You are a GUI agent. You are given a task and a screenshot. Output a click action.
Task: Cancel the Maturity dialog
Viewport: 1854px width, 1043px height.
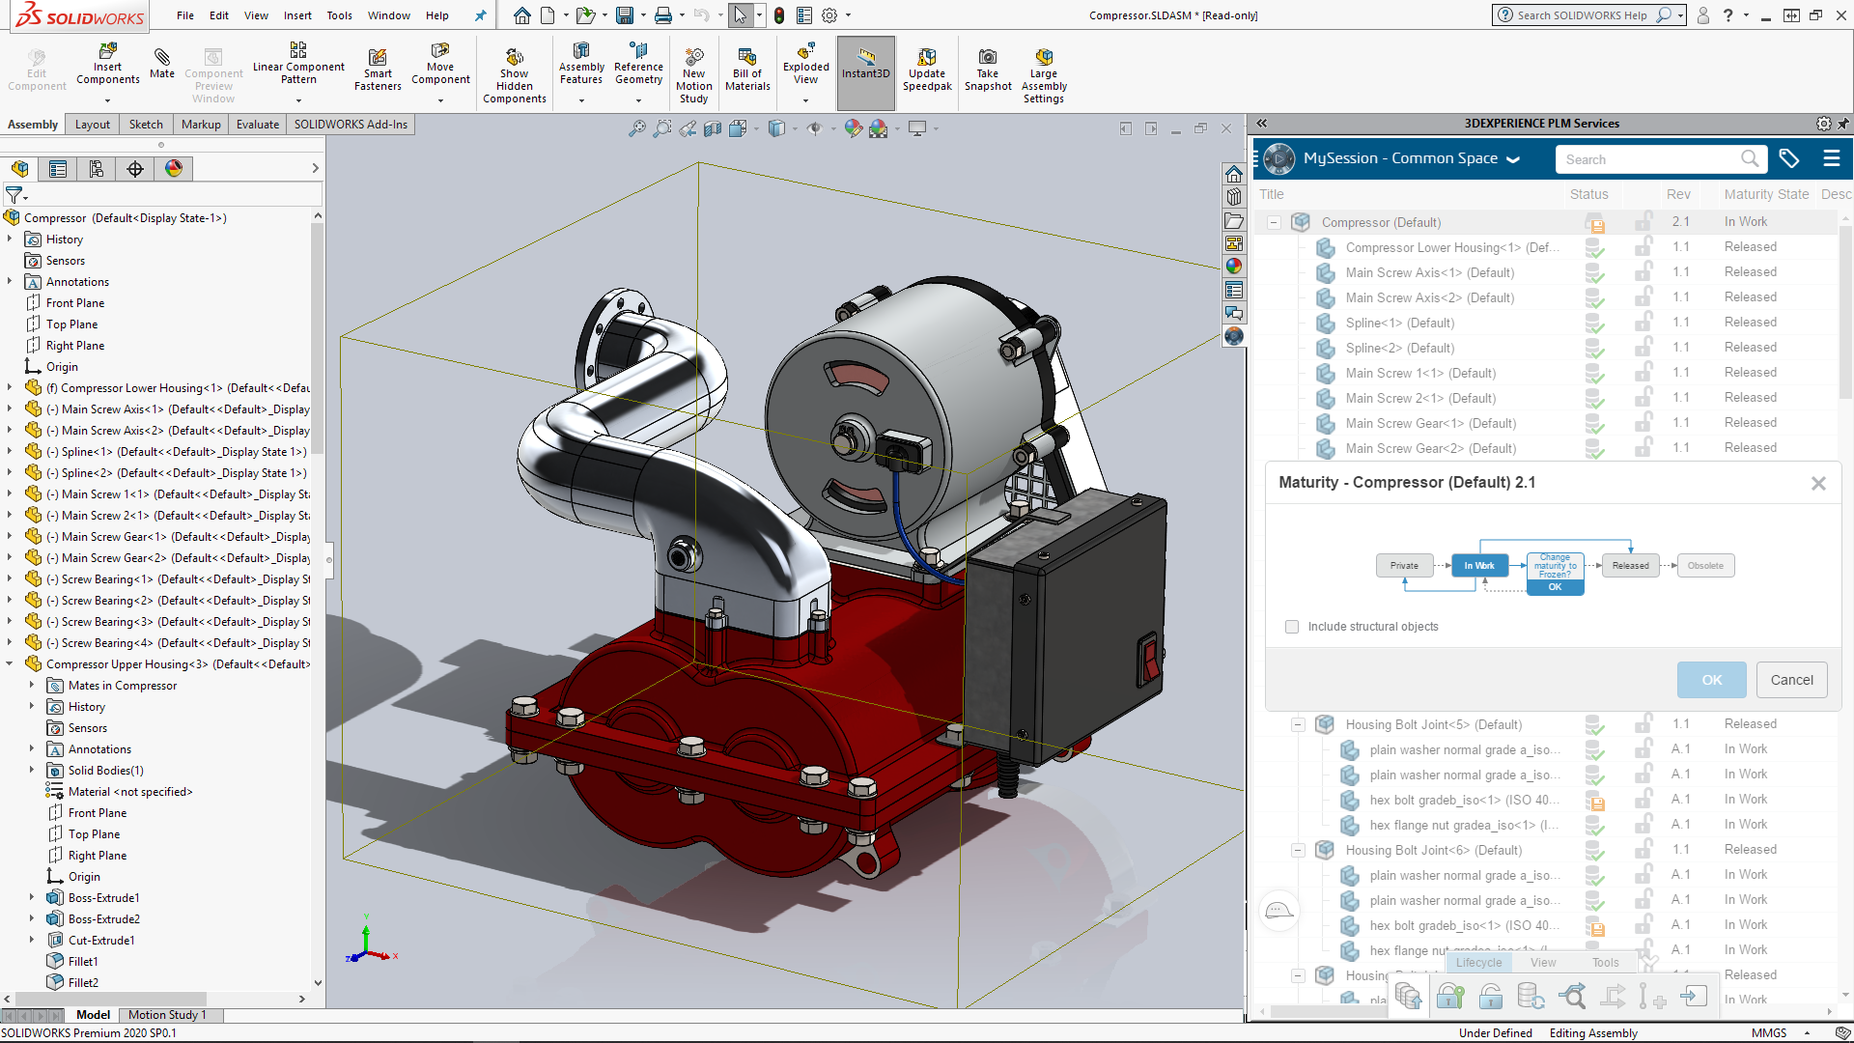click(x=1790, y=680)
